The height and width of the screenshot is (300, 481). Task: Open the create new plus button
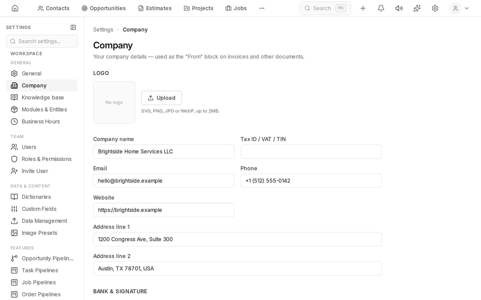[363, 8]
